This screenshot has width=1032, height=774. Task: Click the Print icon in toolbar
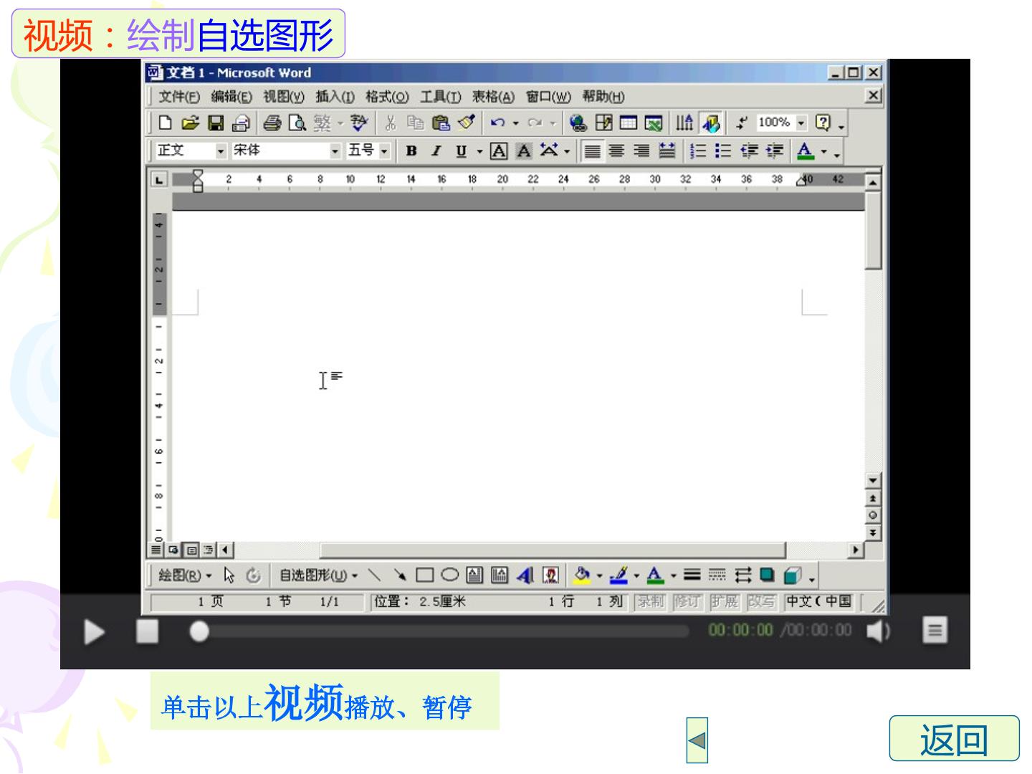click(272, 123)
